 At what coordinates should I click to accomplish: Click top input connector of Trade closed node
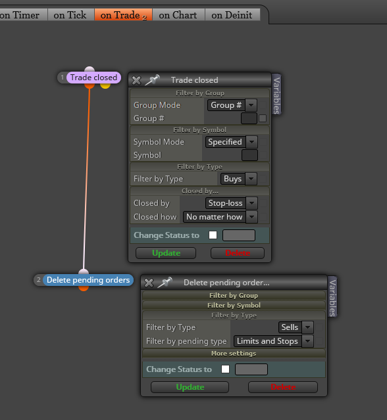point(90,70)
